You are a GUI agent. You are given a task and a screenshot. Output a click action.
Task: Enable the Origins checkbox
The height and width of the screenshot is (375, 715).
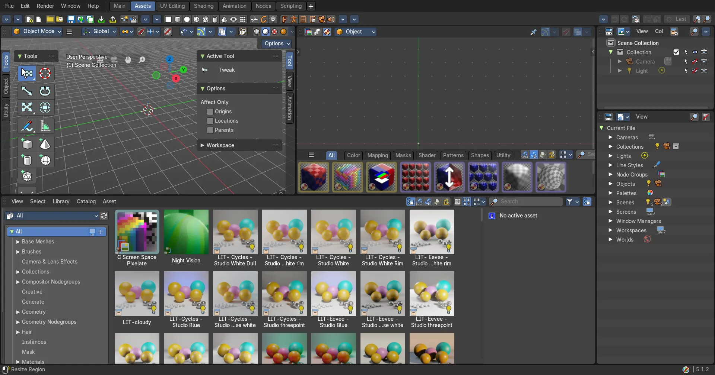pyautogui.click(x=210, y=111)
